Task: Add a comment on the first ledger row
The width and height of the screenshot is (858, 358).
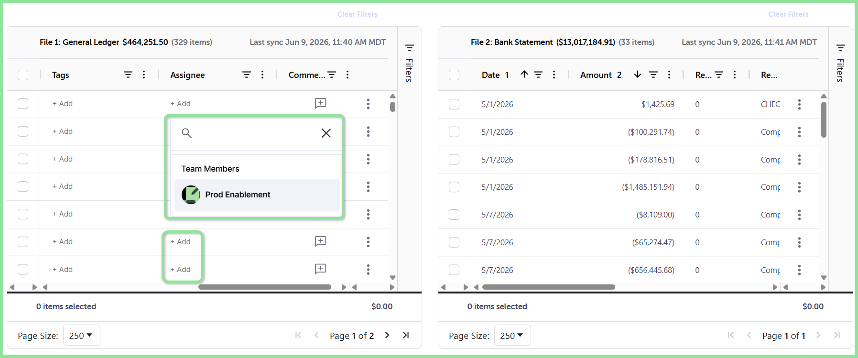Action: (320, 103)
